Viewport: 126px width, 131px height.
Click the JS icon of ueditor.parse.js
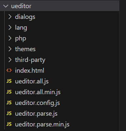[9, 113]
